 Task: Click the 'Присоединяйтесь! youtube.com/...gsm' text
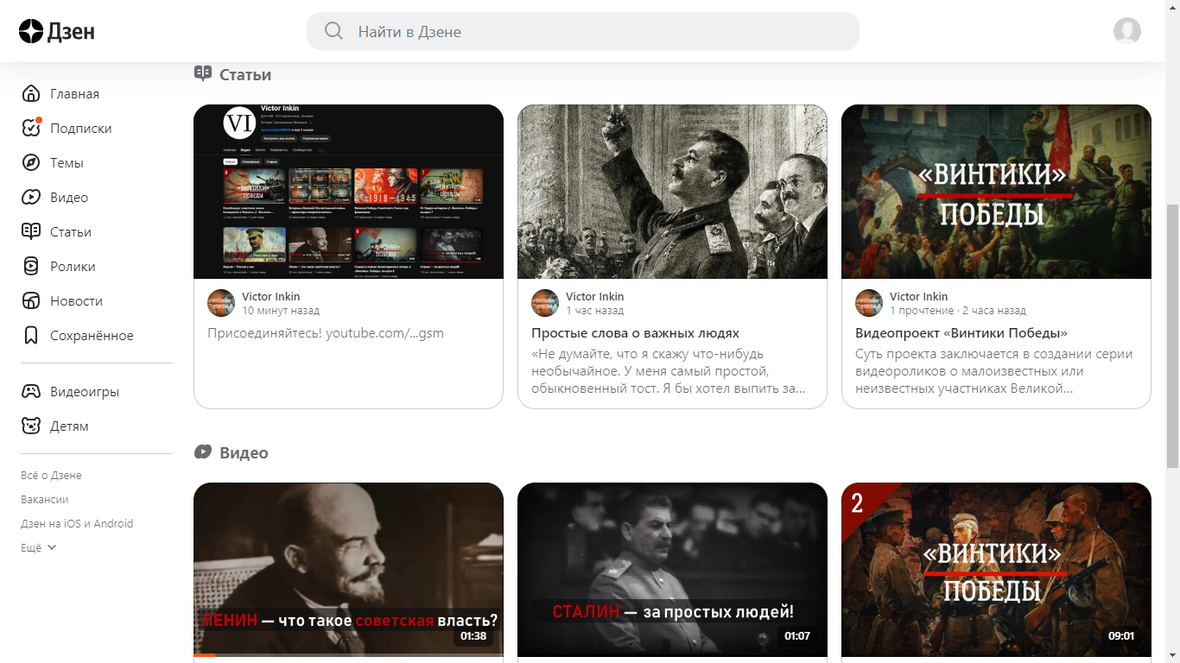click(326, 333)
